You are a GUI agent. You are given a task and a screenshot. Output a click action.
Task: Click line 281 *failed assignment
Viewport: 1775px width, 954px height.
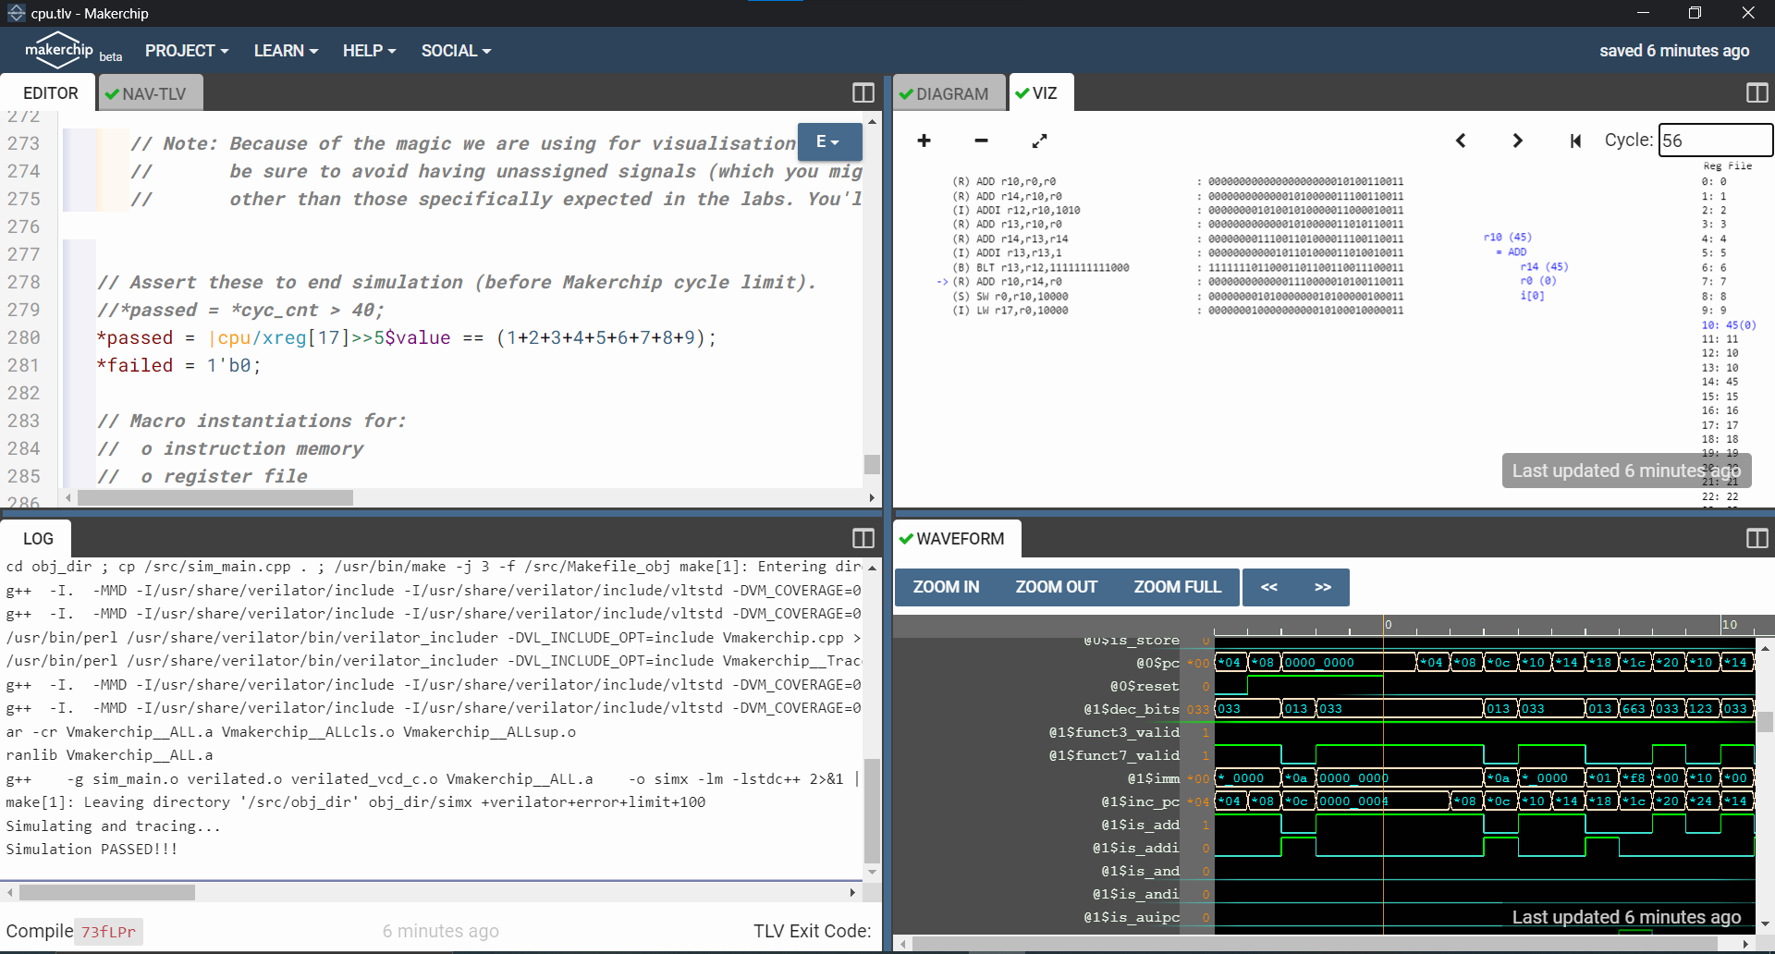click(179, 365)
